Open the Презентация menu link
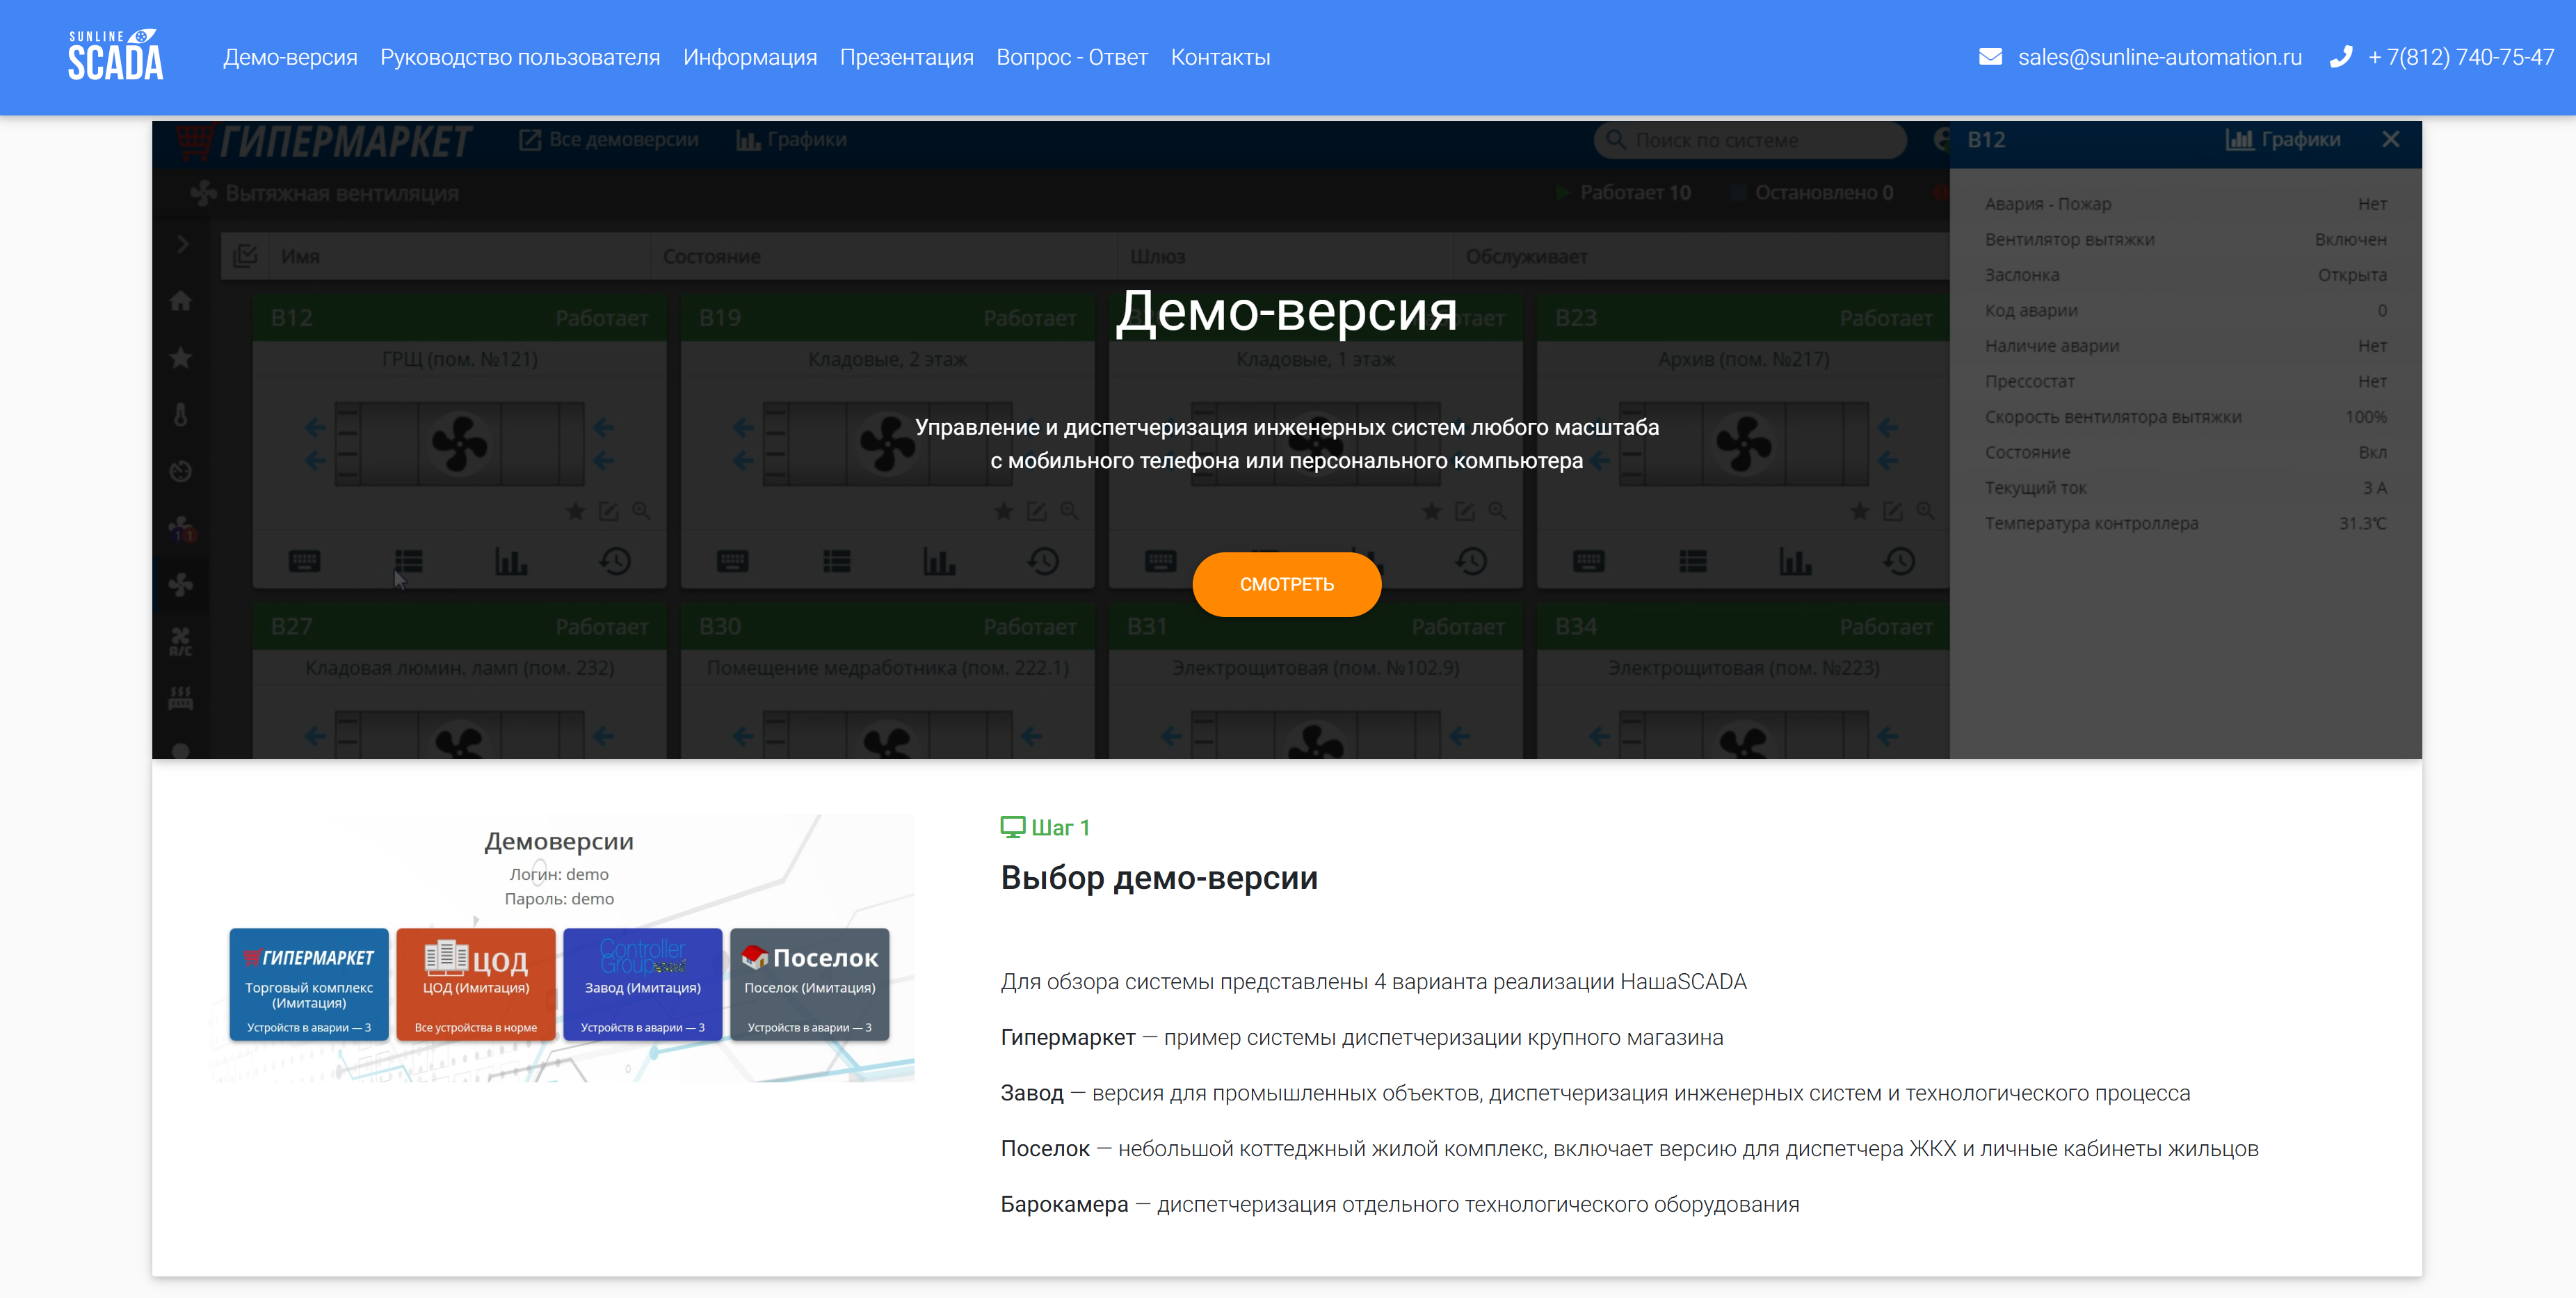2576x1298 pixels. 906,57
